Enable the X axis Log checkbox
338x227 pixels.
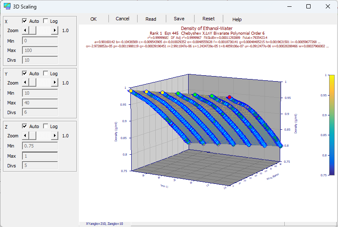coord(46,21)
